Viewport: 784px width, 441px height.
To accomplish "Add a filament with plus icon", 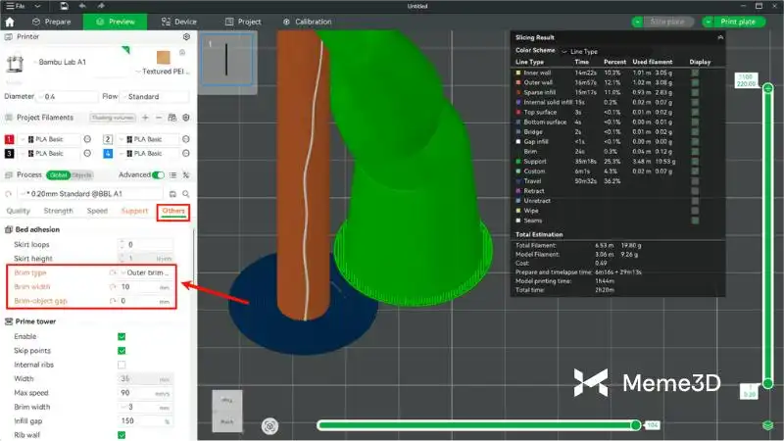I will click(x=145, y=118).
